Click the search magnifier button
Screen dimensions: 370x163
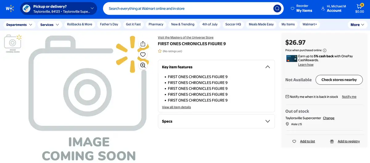277,9
